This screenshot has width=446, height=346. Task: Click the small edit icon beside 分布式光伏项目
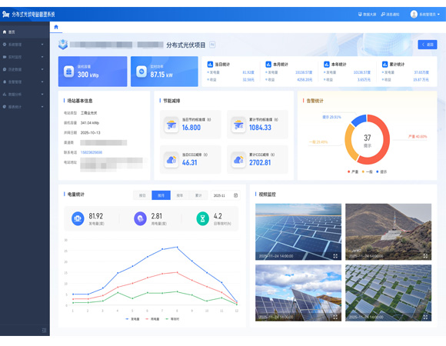[x=212, y=45]
